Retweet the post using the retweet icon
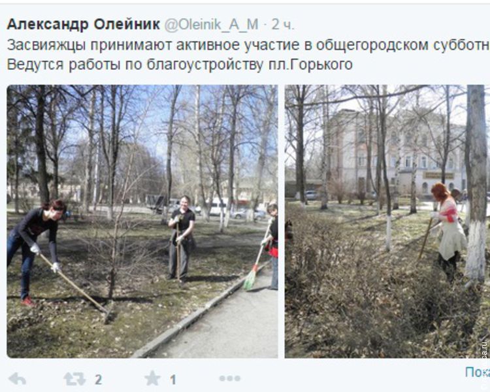Viewport: 490px width, 392px height. pos(74,379)
